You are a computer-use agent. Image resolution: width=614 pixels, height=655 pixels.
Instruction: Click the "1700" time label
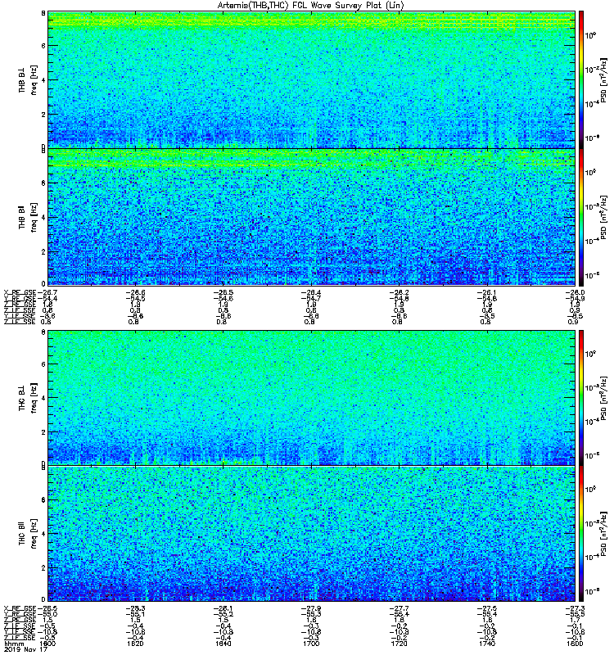[x=311, y=644]
